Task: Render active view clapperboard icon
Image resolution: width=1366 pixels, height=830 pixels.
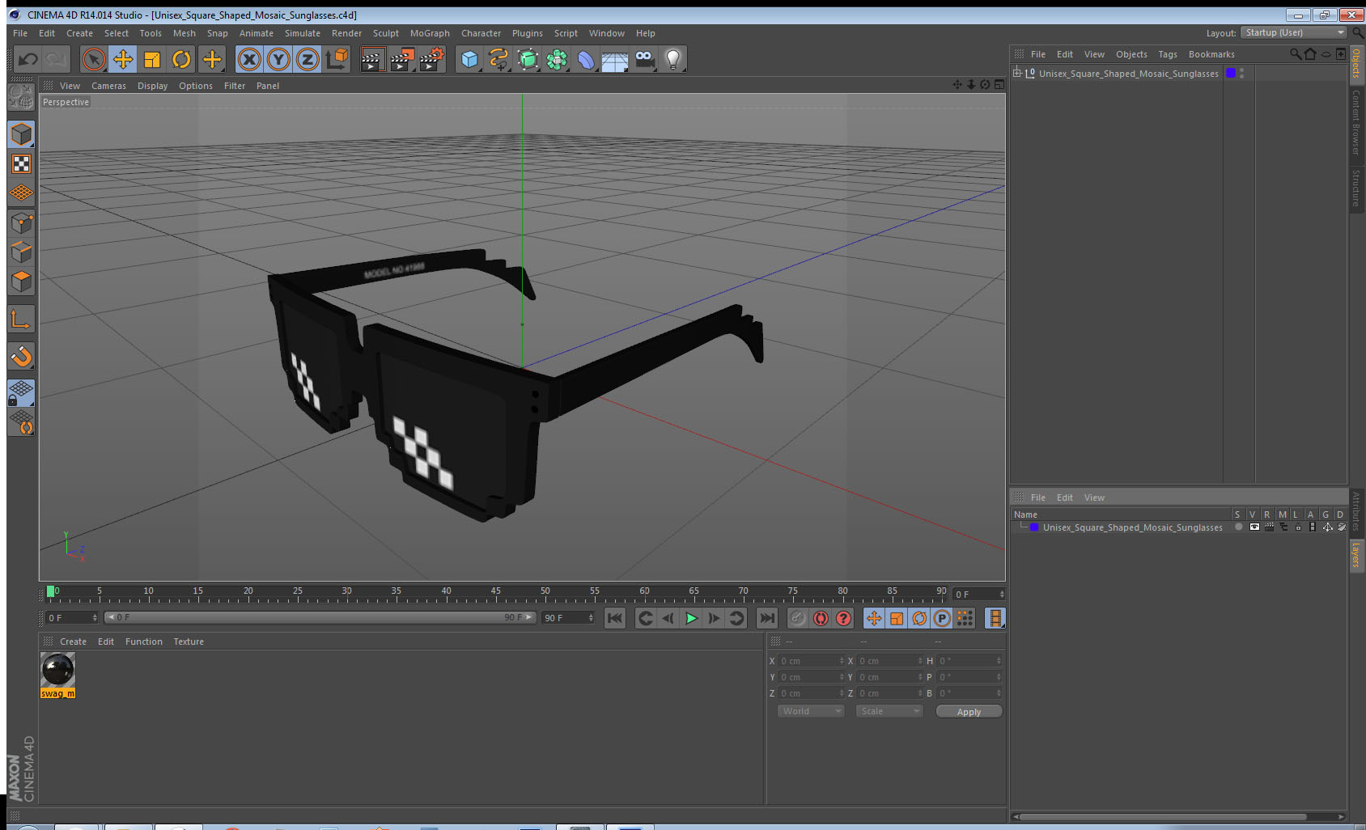Action: (x=371, y=59)
